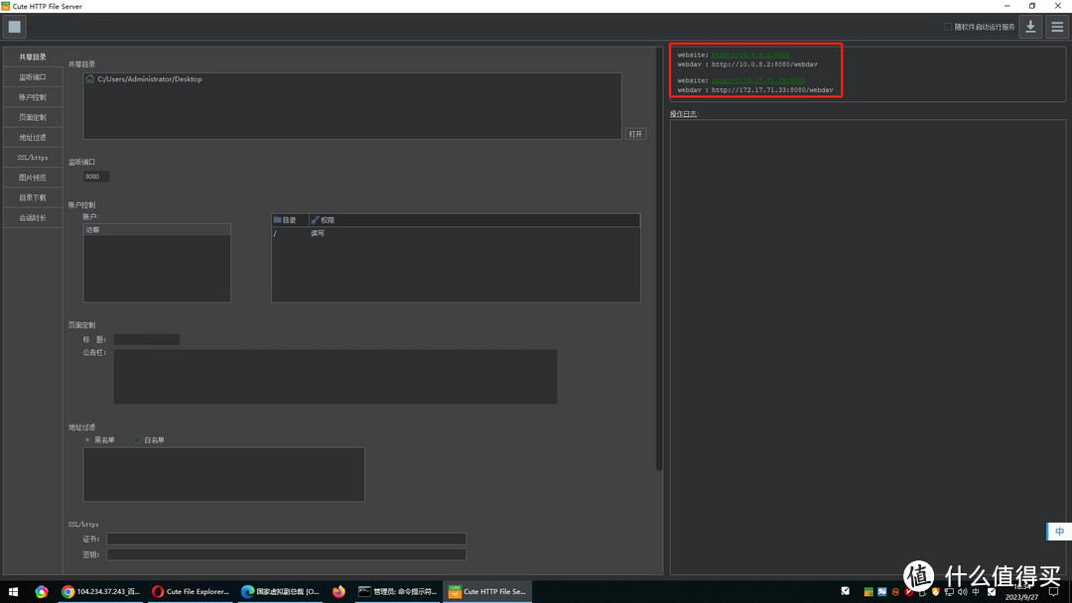
Task: Click the 权限 column header
Action: [x=474, y=220]
